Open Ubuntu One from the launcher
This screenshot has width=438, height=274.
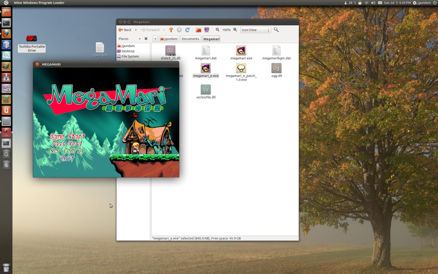(6, 110)
